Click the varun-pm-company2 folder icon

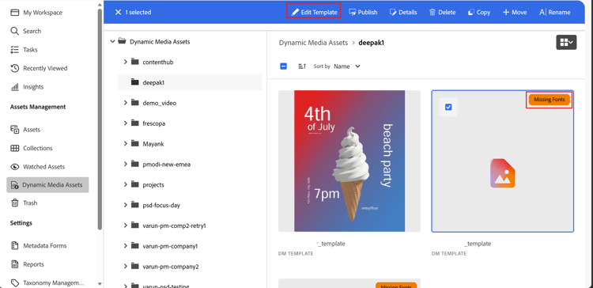point(135,266)
